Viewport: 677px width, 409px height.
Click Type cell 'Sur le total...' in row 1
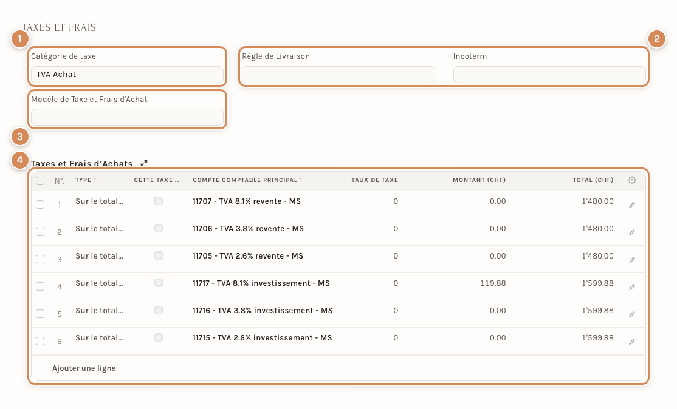click(x=99, y=201)
